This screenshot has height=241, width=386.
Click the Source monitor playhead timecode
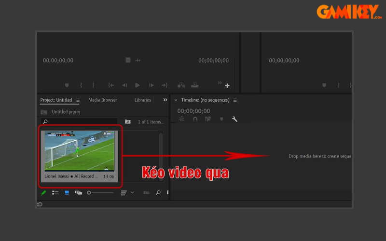pyautogui.click(x=58, y=61)
